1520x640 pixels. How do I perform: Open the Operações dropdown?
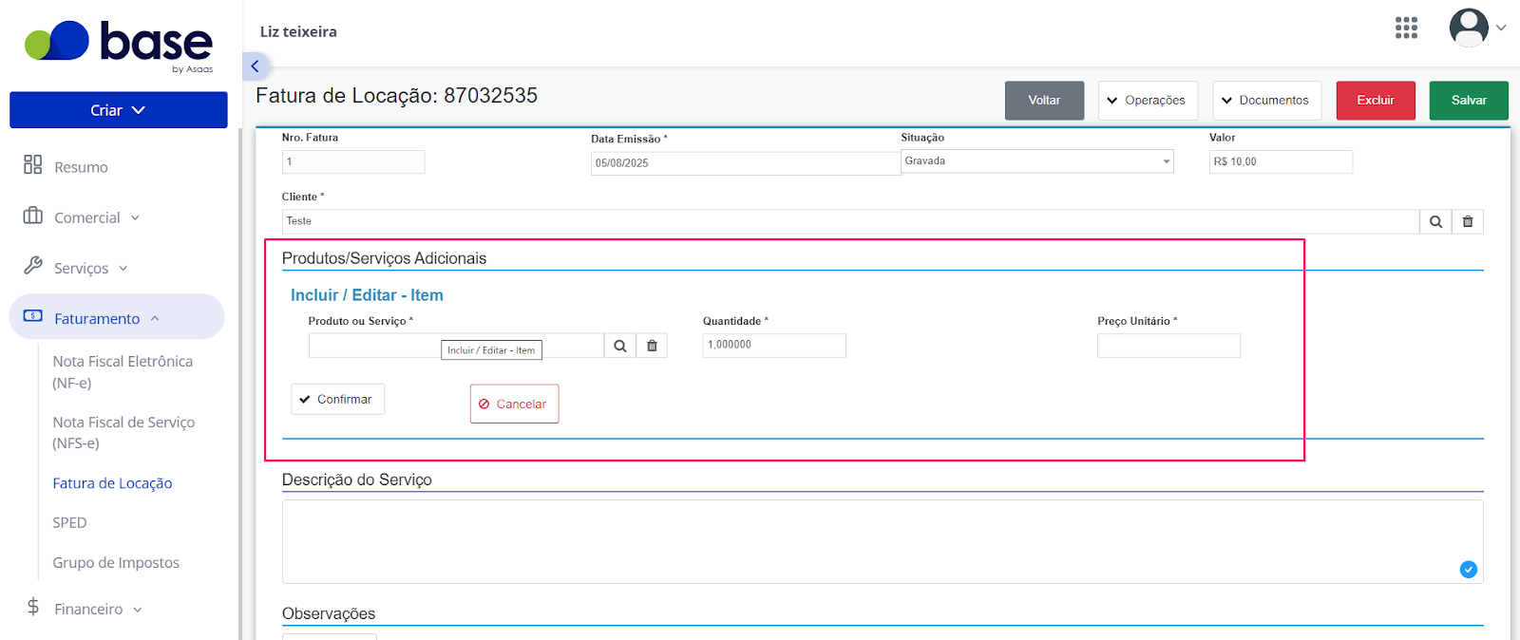pyautogui.click(x=1148, y=101)
